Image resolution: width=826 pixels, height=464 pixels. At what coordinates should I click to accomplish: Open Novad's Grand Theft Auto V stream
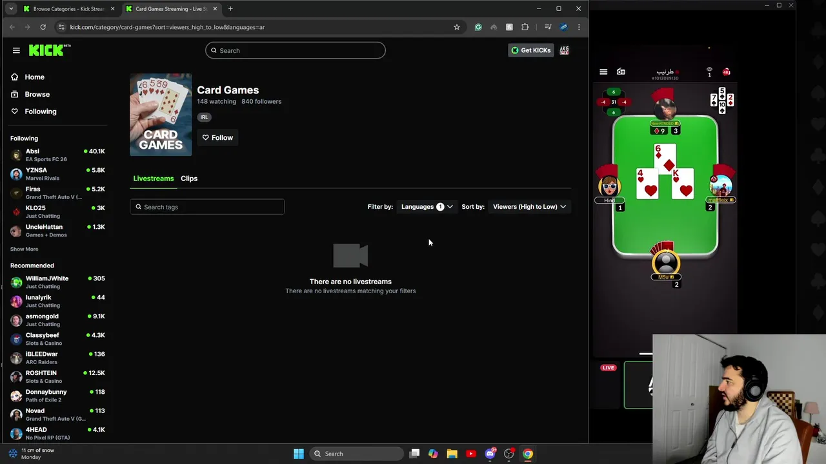pos(57,414)
